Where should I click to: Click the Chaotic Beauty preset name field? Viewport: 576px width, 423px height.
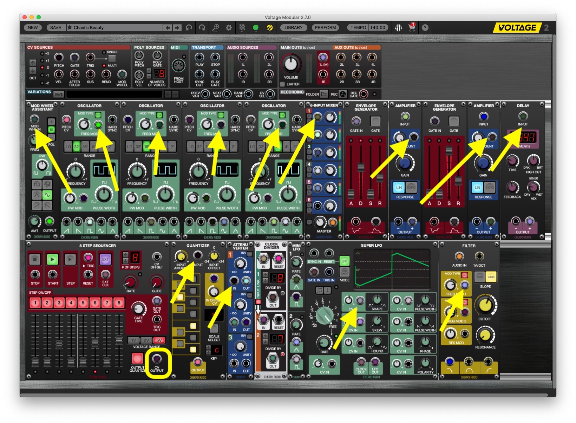tap(114, 27)
